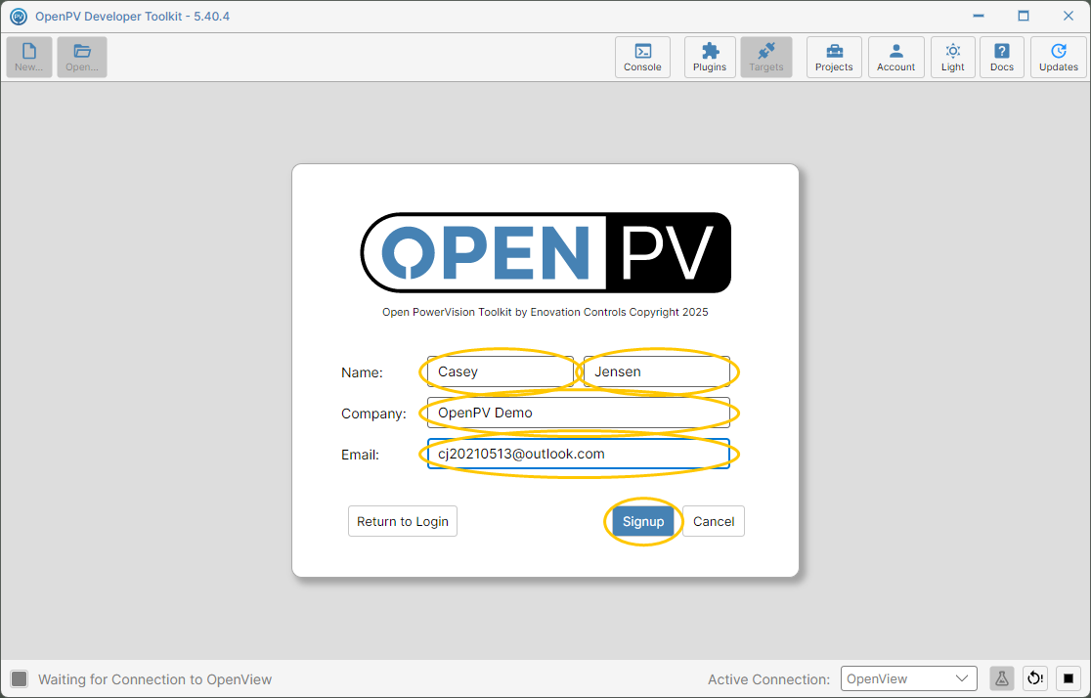The height and width of the screenshot is (698, 1091).
Task: Click the Email input field
Action: click(x=579, y=454)
